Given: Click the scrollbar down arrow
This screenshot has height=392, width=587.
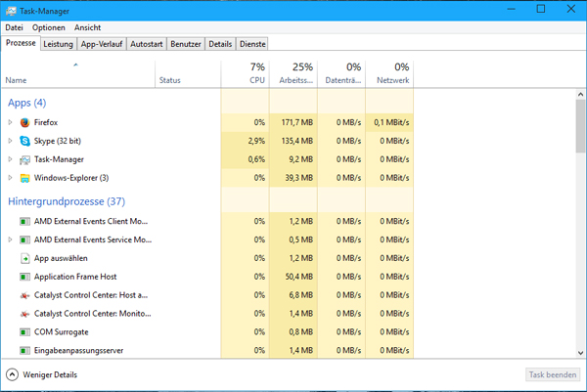Looking at the screenshot, I should pyautogui.click(x=580, y=353).
